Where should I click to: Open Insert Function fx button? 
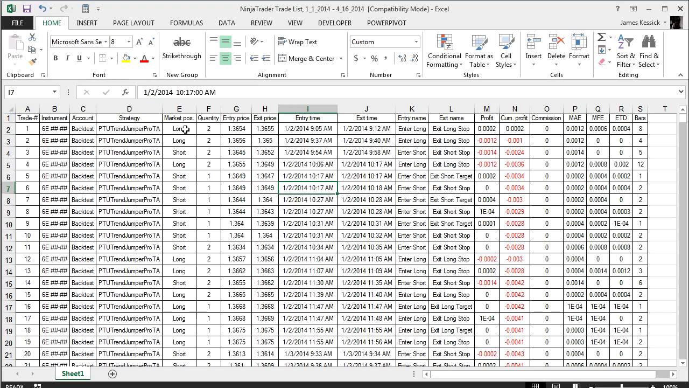click(125, 92)
